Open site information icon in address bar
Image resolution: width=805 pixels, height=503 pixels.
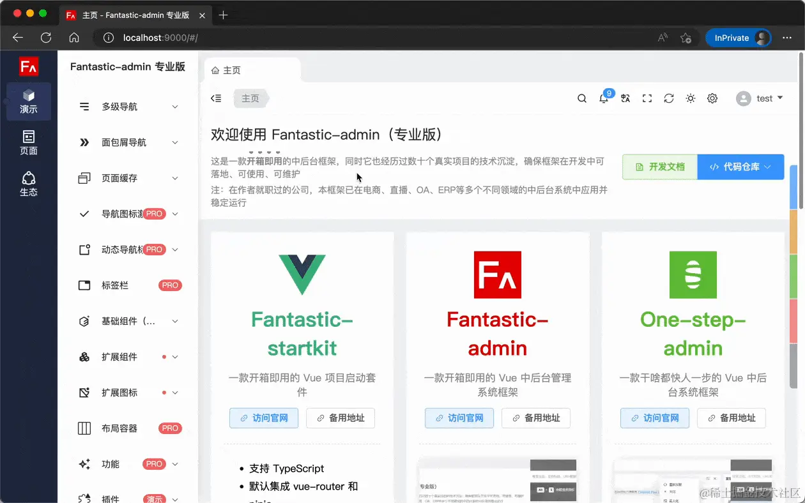pos(109,38)
